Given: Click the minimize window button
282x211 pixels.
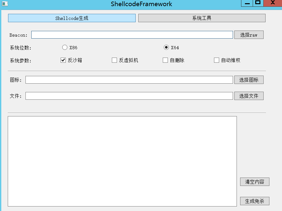Looking at the screenshot, I should (247, 3).
